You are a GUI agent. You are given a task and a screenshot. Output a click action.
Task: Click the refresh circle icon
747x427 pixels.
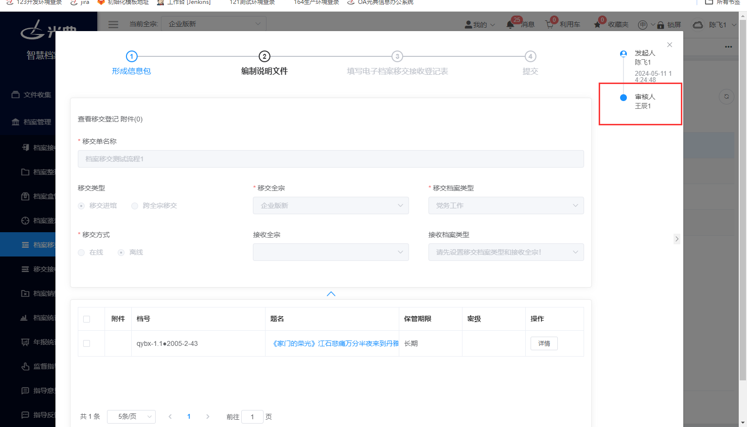coord(727,96)
